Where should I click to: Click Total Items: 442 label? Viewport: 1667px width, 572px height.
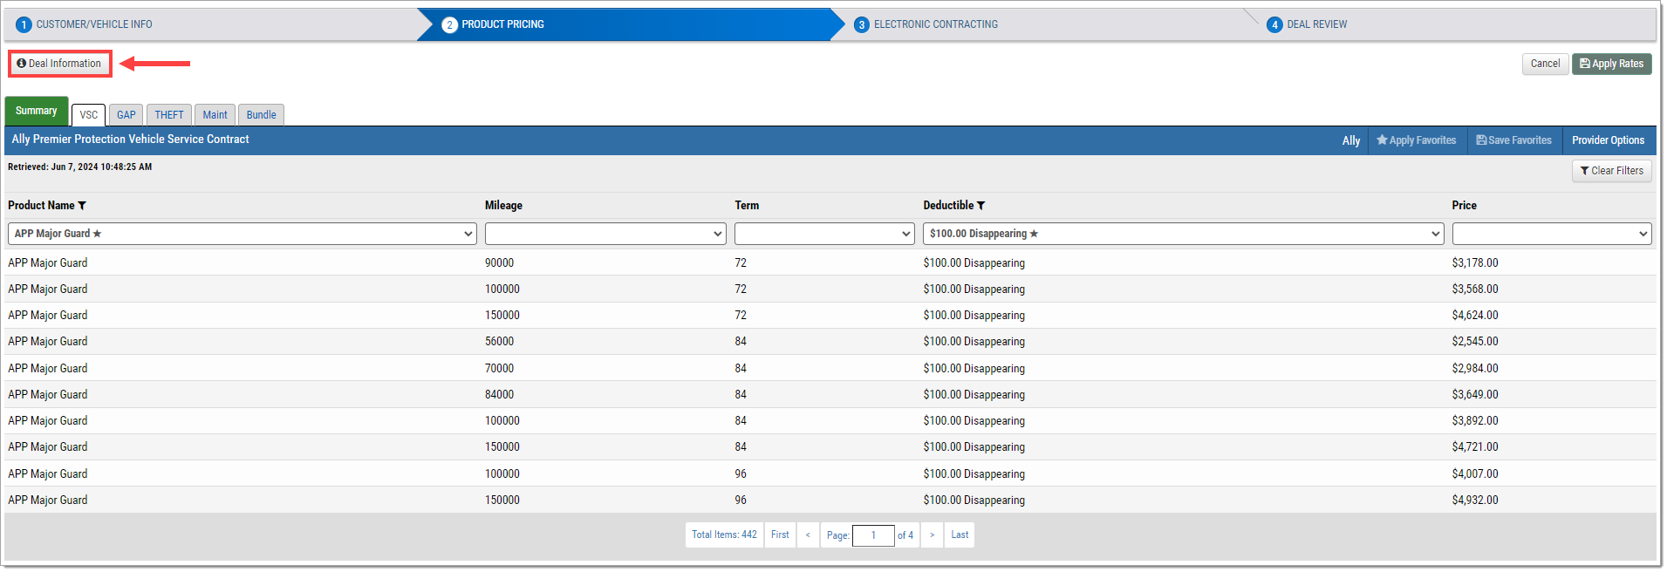(x=724, y=535)
